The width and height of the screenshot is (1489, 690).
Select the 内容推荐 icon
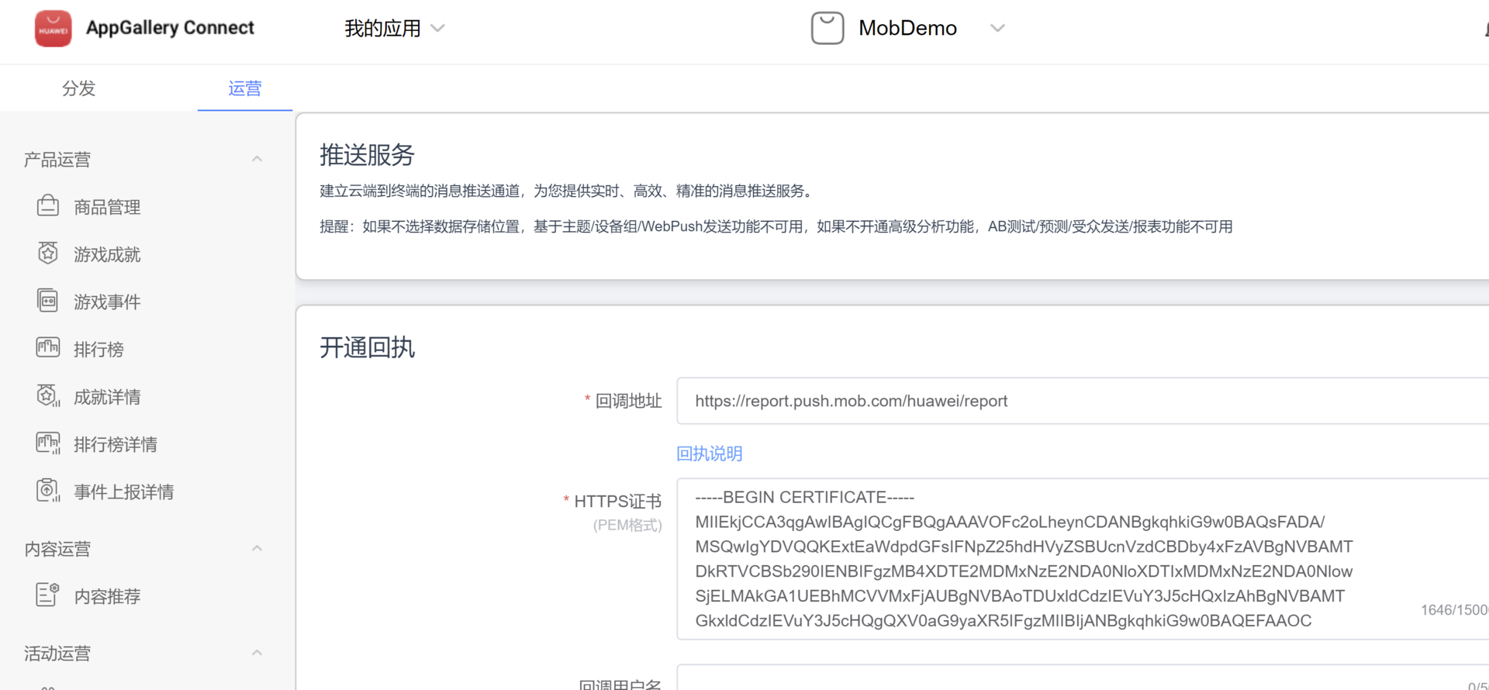(48, 595)
